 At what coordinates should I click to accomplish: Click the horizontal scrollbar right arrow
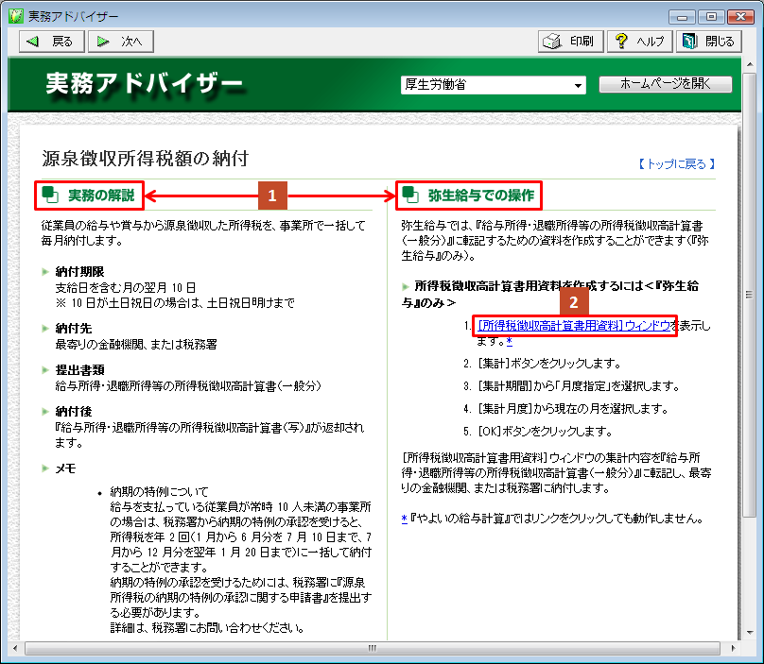point(733,648)
